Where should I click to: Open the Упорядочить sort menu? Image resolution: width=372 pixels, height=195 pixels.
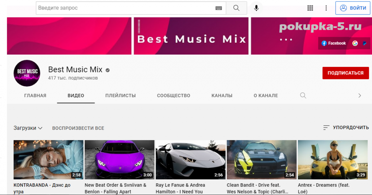346,128
